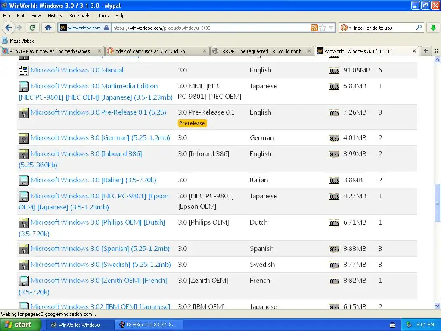Viewport: 441px width, 331px height.
Task: Click scrollbar down arrow
Action: 437,306
